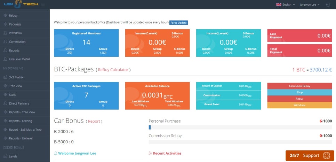
Task: Click the 3x3 Matrix chart icon
Action: 5,77
